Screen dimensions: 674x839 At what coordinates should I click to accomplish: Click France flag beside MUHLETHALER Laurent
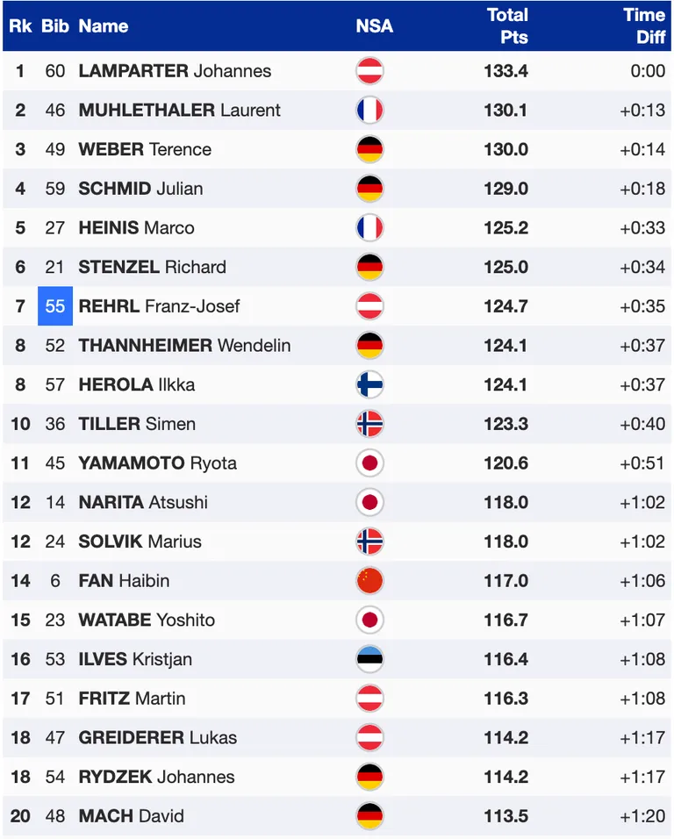pos(369,110)
